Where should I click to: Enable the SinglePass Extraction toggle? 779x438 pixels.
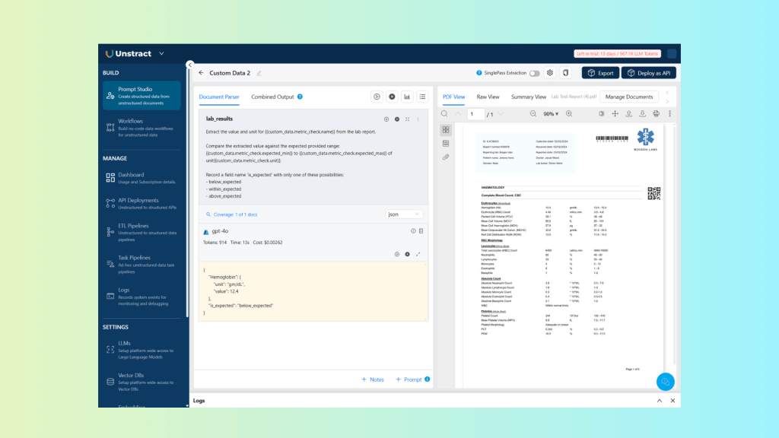[536, 72]
